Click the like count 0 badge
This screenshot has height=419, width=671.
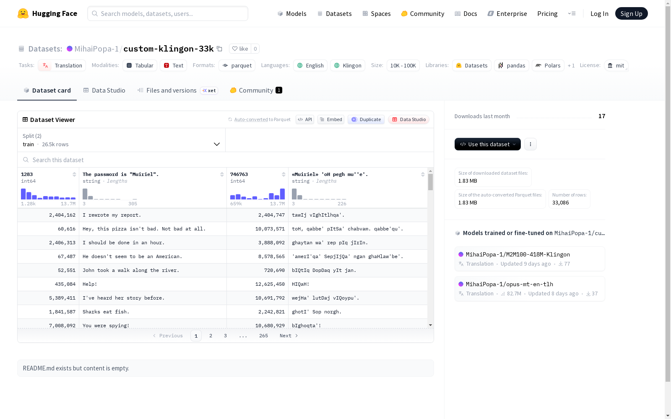point(255,49)
